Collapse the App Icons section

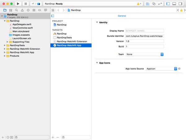(97, 63)
